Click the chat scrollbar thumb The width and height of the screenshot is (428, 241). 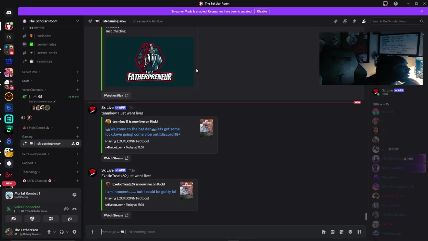[x=366, y=216]
